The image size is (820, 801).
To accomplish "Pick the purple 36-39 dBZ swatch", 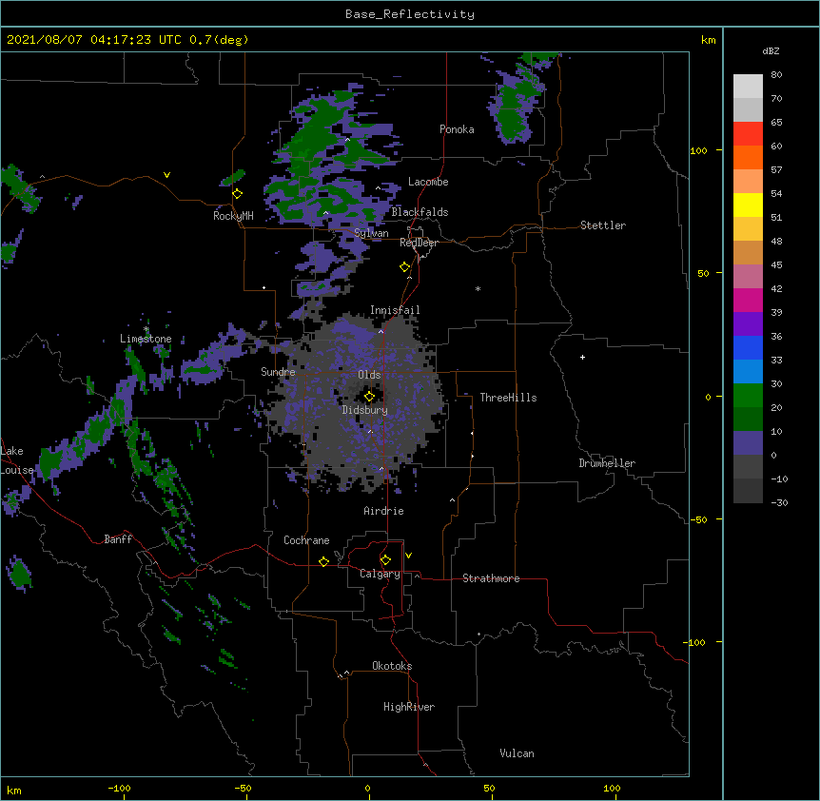I will coord(748,324).
